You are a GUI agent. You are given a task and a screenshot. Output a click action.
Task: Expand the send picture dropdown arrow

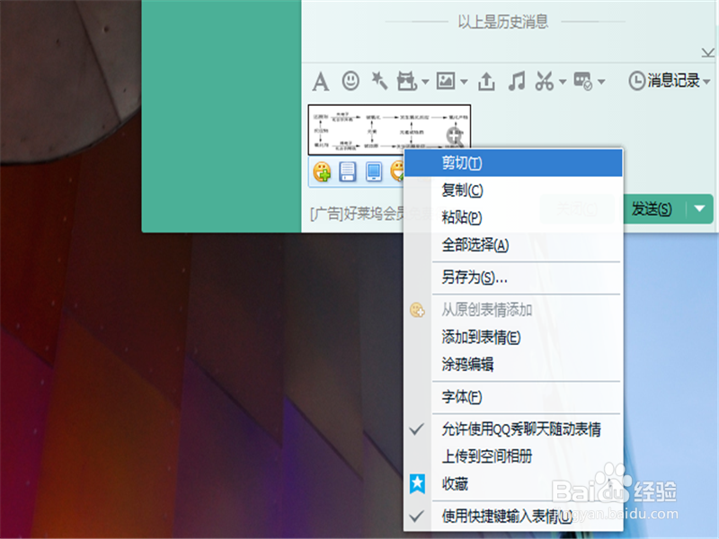point(464,82)
